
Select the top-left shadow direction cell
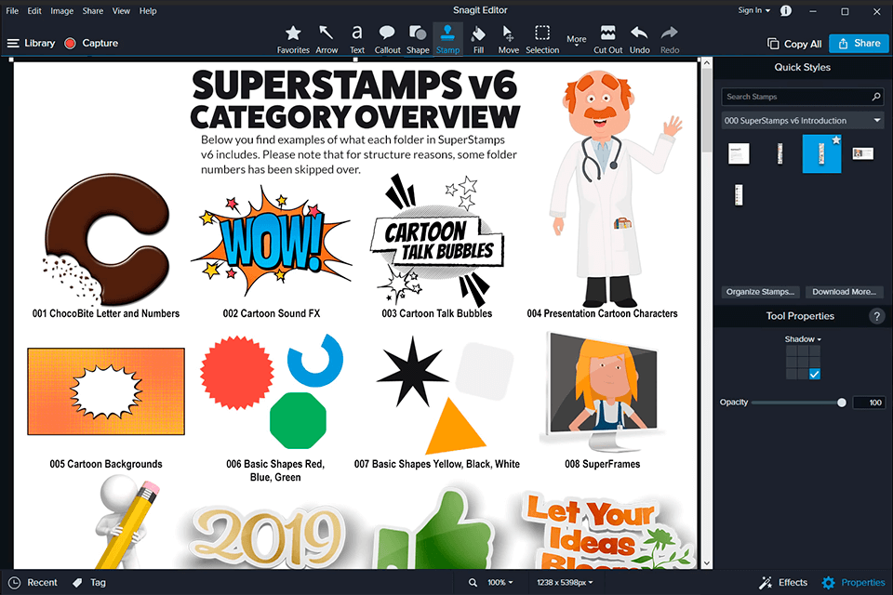pos(792,351)
